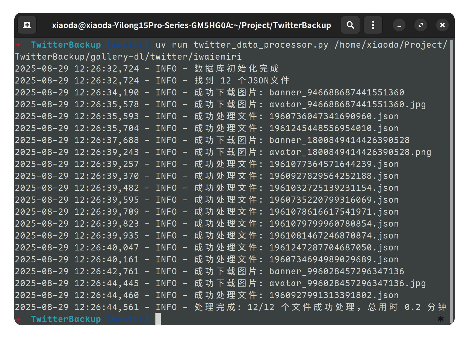Click the log line '数据库初始化完成'
The height and width of the screenshot is (341, 469).
coord(236,69)
